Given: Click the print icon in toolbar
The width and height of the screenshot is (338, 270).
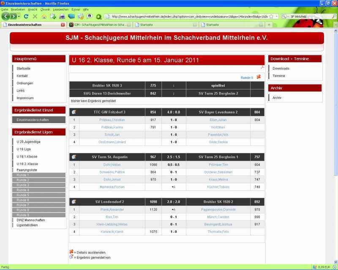Looking at the screenshot, I should click(62, 16).
